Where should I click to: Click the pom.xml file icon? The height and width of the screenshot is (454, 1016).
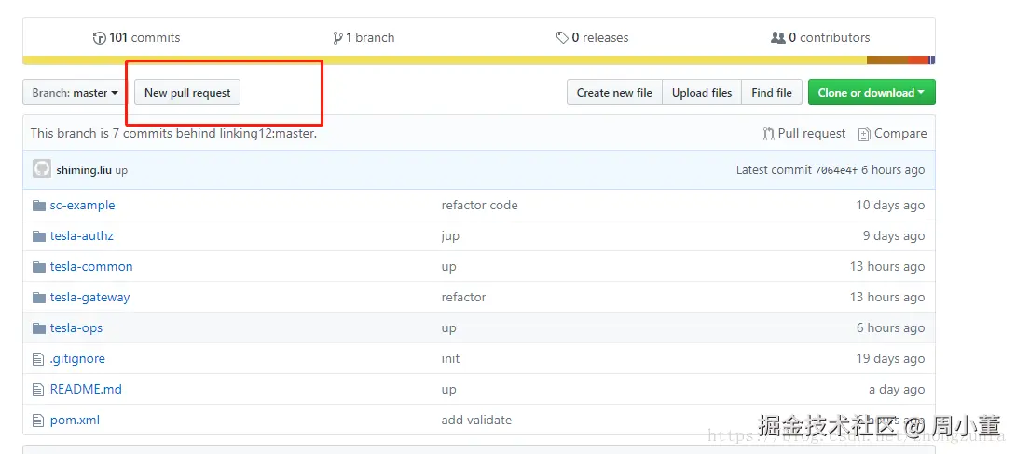click(38, 421)
